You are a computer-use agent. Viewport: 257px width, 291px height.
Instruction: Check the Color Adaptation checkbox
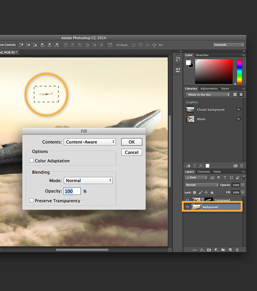[x=31, y=160]
